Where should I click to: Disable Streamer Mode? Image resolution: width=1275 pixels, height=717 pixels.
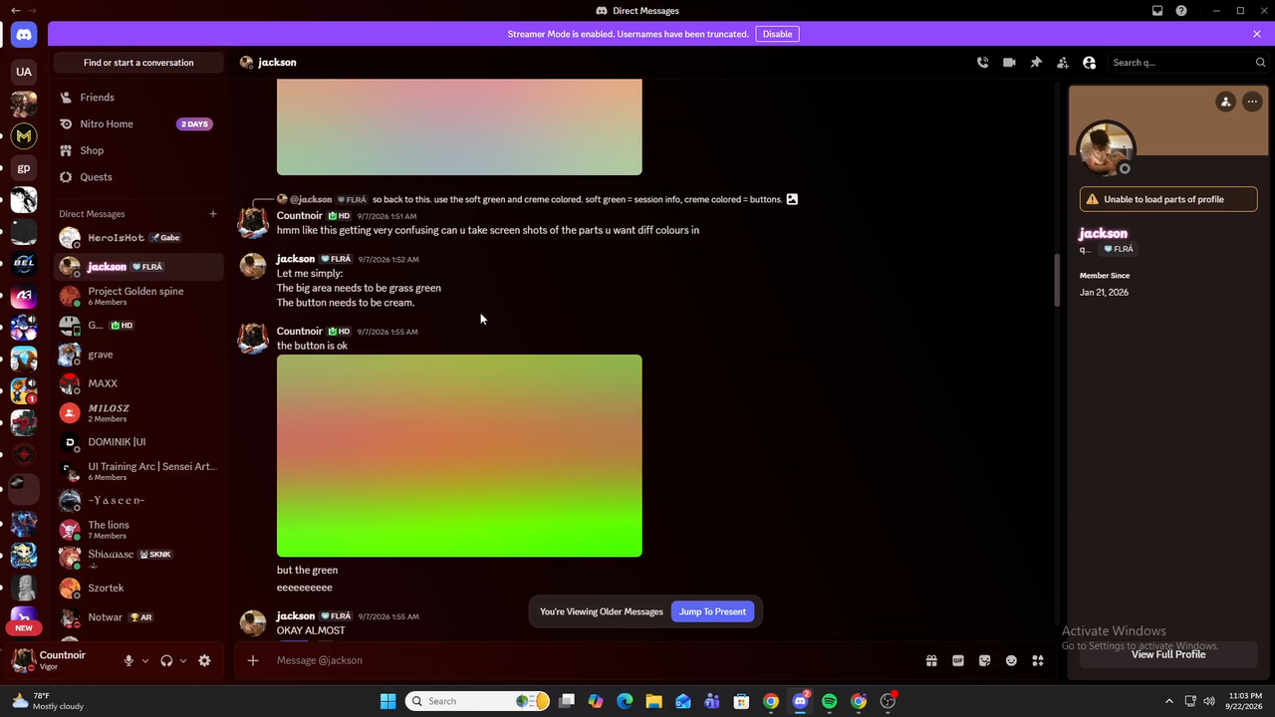pyautogui.click(x=778, y=34)
